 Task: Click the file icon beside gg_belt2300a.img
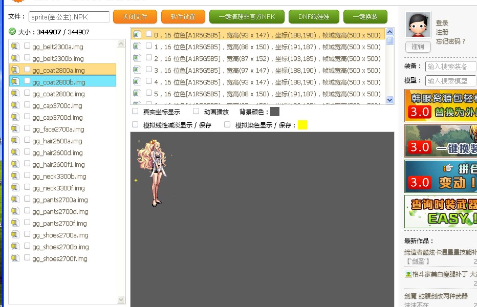(15, 46)
